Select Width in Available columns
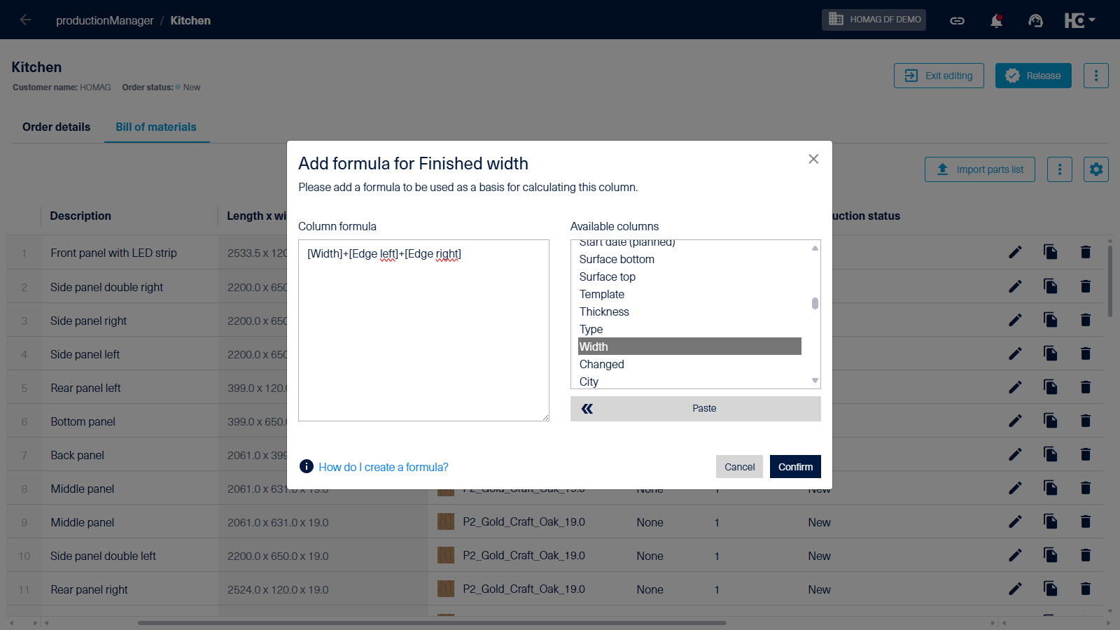 tap(689, 346)
